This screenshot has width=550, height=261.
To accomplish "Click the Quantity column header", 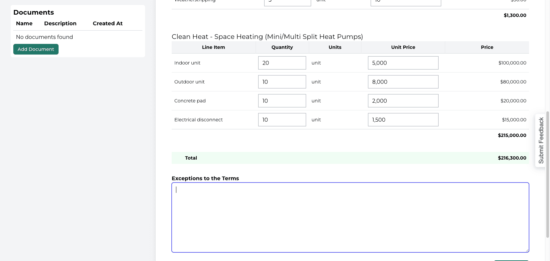I will [x=282, y=47].
